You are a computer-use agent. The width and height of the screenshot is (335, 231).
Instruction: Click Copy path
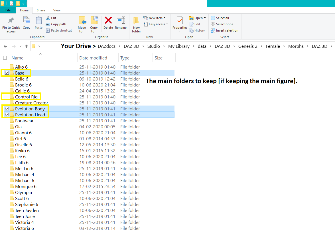point(56,24)
